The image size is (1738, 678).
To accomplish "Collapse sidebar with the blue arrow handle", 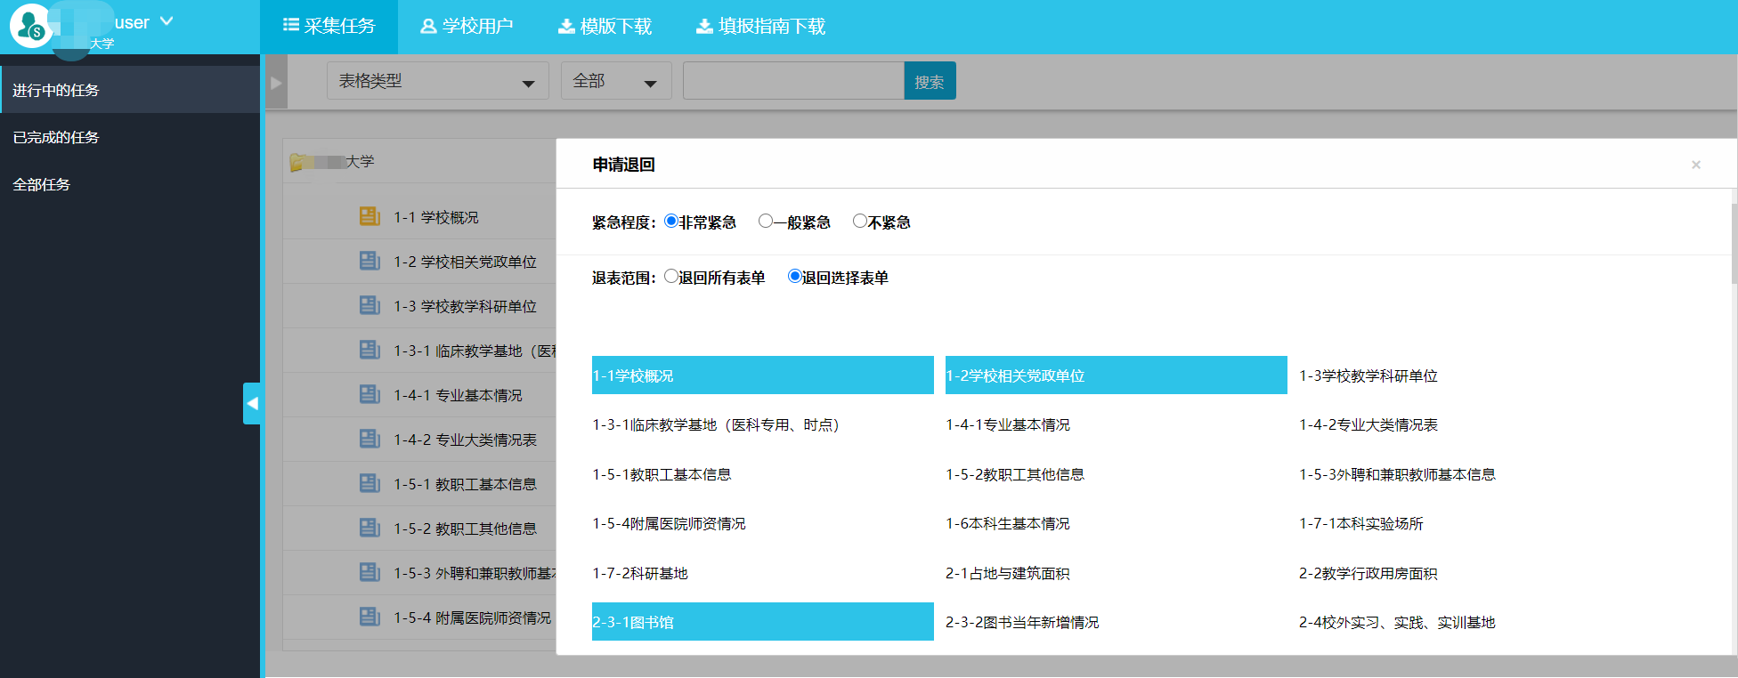I will click(252, 403).
